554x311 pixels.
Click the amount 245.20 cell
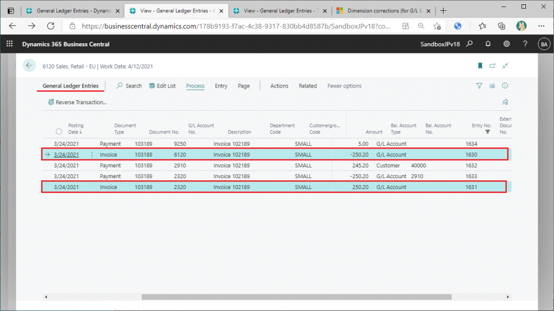[360, 165]
